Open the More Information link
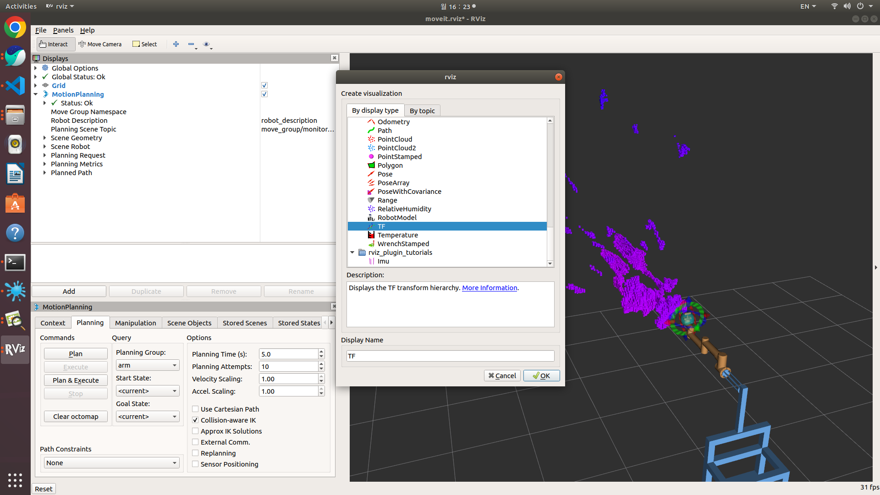Image resolution: width=880 pixels, height=495 pixels. pos(489,287)
